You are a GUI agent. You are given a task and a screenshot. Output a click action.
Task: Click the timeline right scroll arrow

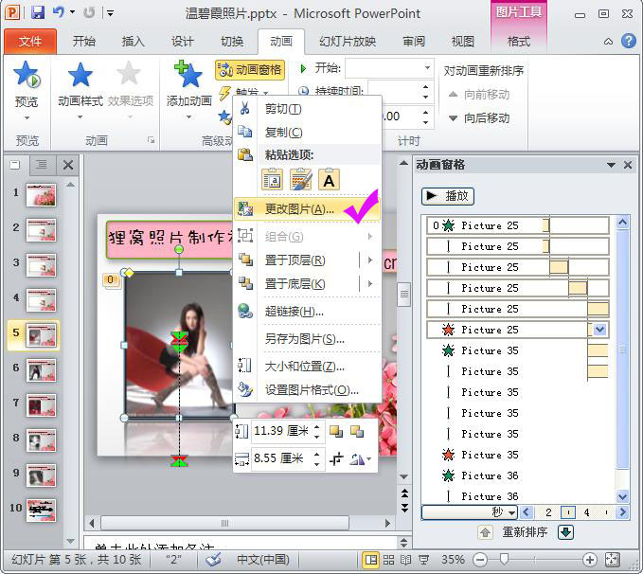pyautogui.click(x=623, y=512)
